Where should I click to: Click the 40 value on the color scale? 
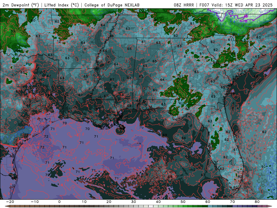coord(158,202)
